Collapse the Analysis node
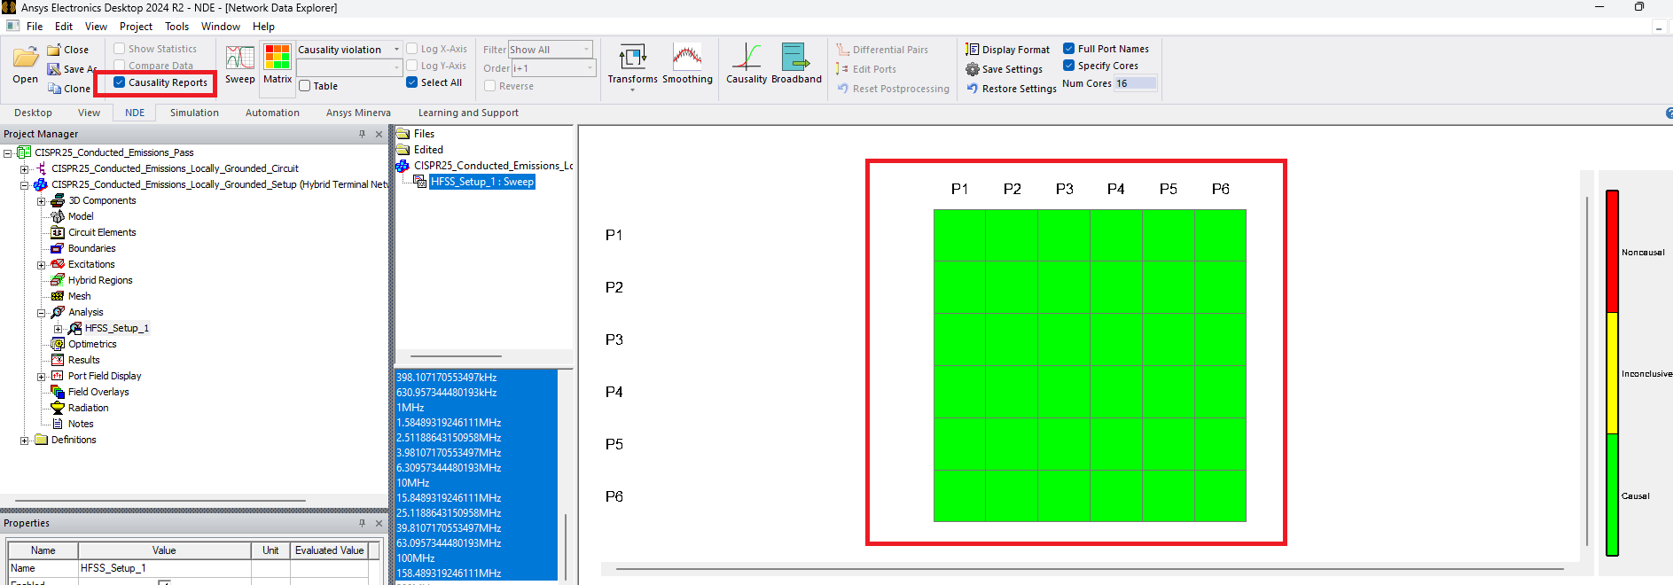 [41, 312]
